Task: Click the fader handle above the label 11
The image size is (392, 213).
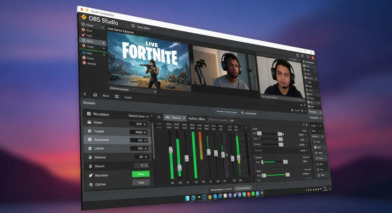Action: pyautogui.click(x=187, y=158)
